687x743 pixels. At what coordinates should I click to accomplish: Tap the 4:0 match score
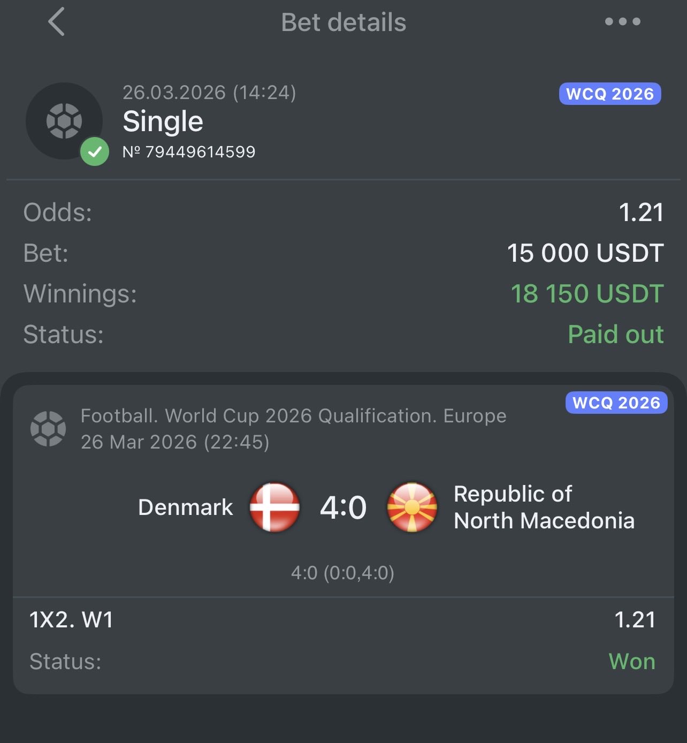click(x=343, y=507)
